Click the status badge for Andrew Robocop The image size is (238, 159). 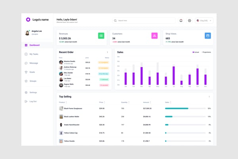click(x=104, y=68)
